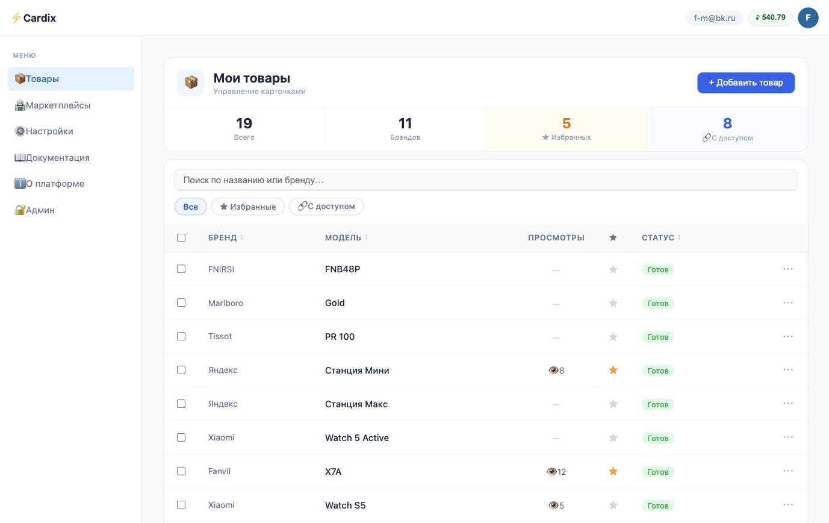Open user avatar F menu
The width and height of the screenshot is (829, 523).
pos(808,17)
